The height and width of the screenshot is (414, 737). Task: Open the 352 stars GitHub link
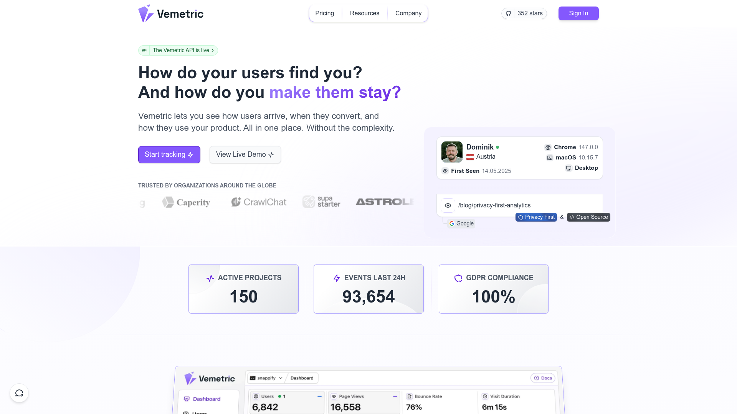point(524,13)
